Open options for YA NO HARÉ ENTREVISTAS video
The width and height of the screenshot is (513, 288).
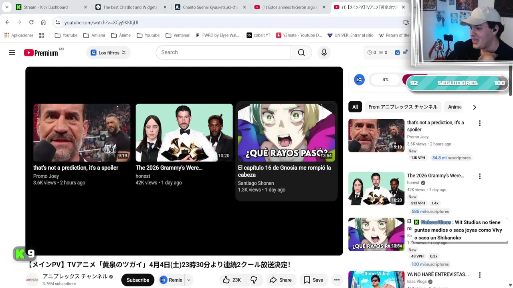480,275
